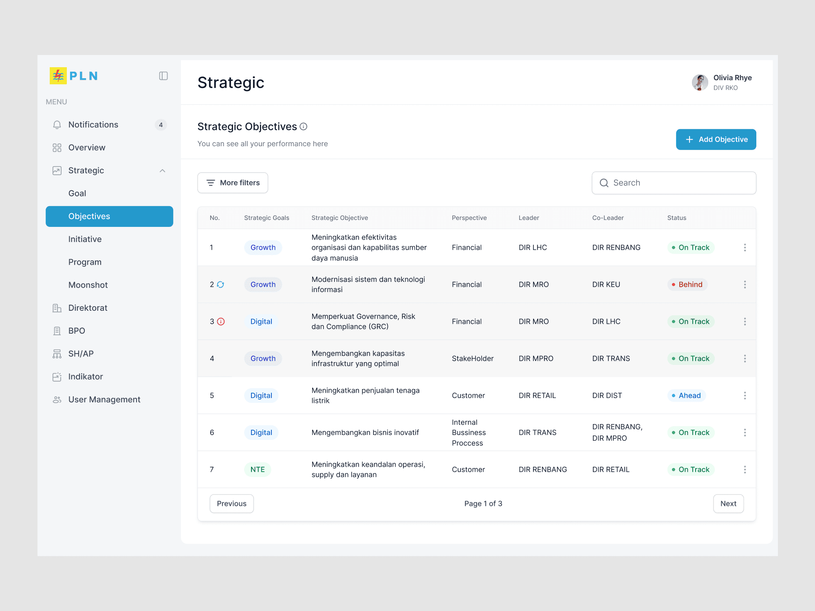Open Notifications in the sidebar
The height and width of the screenshot is (611, 815).
click(109, 125)
